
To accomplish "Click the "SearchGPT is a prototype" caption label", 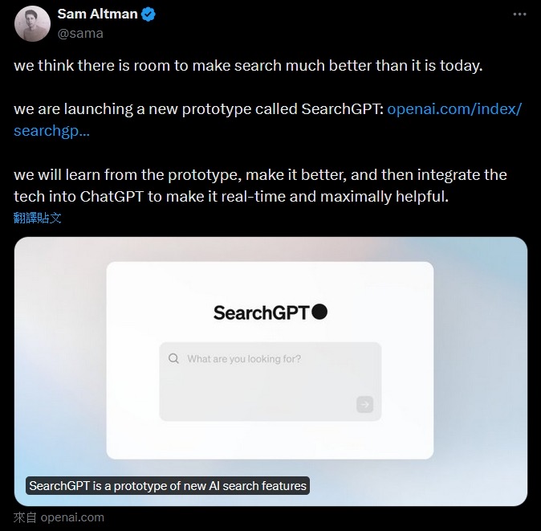I will pos(168,485).
